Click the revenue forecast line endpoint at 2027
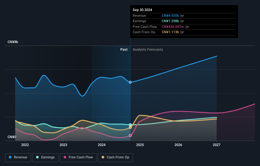 click(216, 56)
